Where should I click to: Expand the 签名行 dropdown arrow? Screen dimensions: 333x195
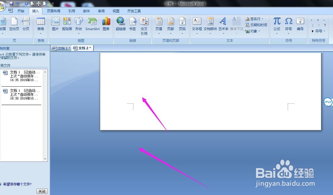coord(262,19)
